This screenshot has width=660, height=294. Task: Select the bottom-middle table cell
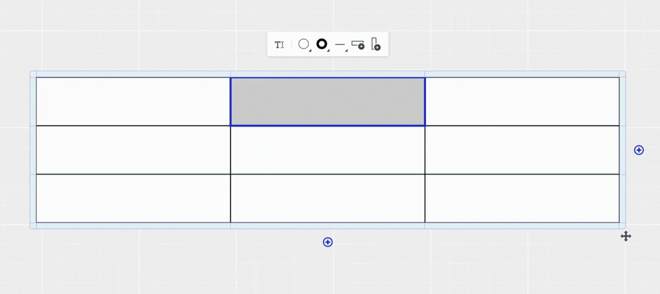328,198
